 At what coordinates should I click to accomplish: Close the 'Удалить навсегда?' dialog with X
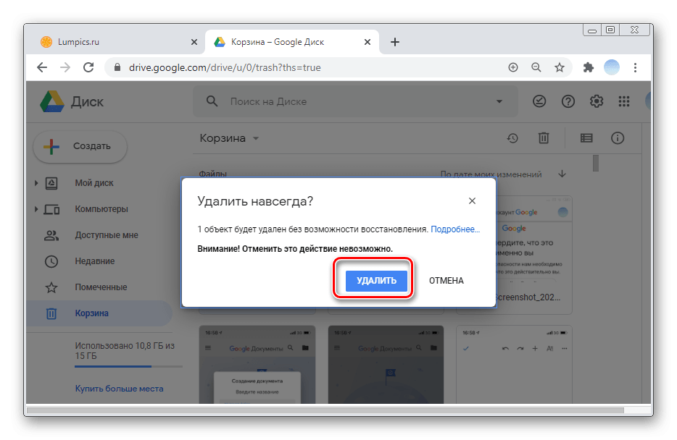point(472,201)
